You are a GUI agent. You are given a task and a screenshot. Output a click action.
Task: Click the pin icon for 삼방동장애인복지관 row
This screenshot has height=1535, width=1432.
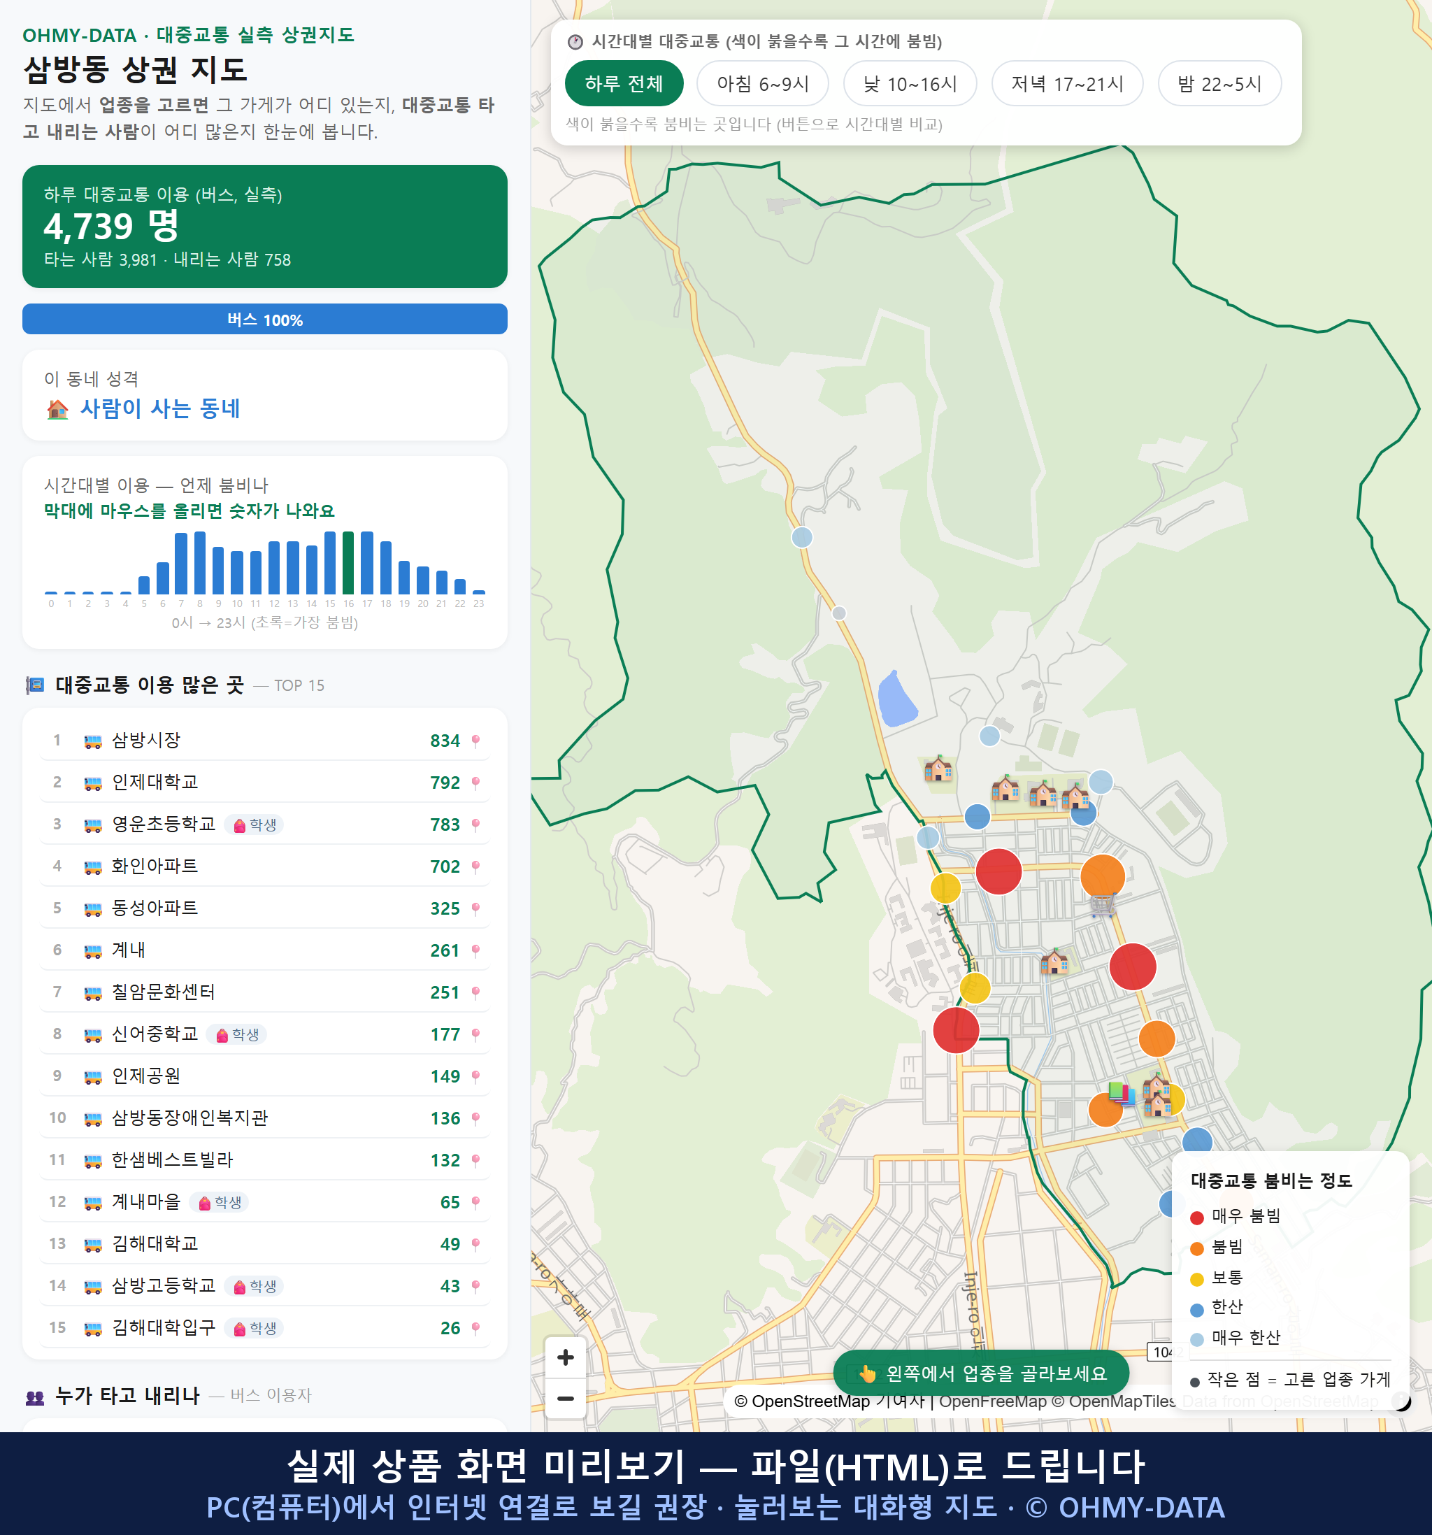475,1118
